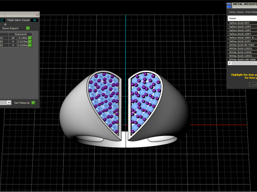Screen dimensions: 257x192
Task: Select Yellow Gold:18KY in metal list
Action: [243, 34]
